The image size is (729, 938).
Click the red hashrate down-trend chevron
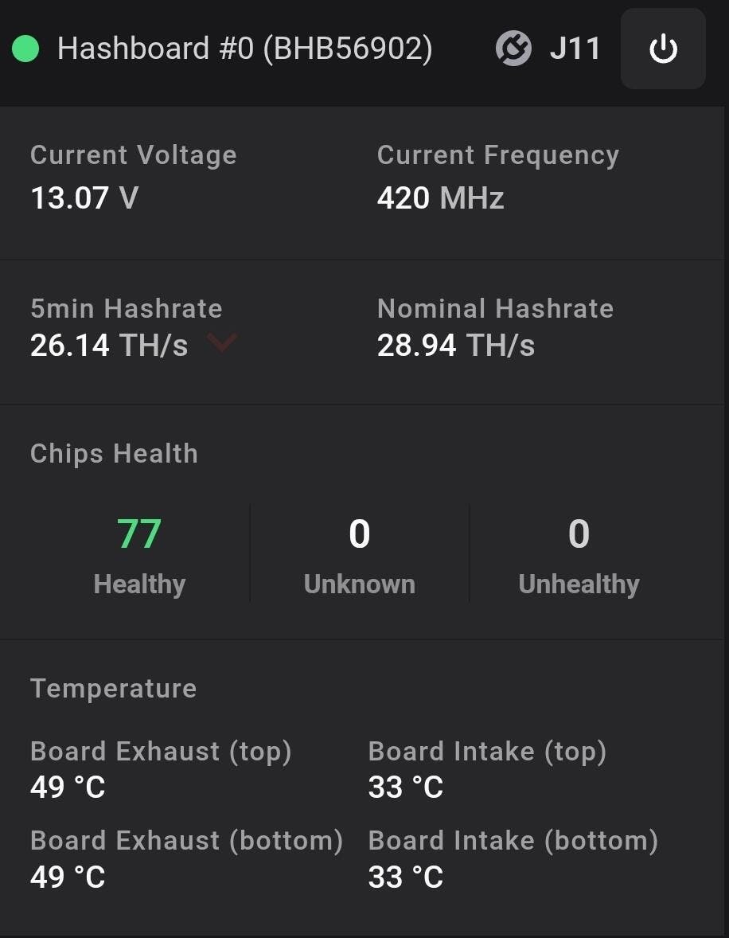pyautogui.click(x=222, y=342)
